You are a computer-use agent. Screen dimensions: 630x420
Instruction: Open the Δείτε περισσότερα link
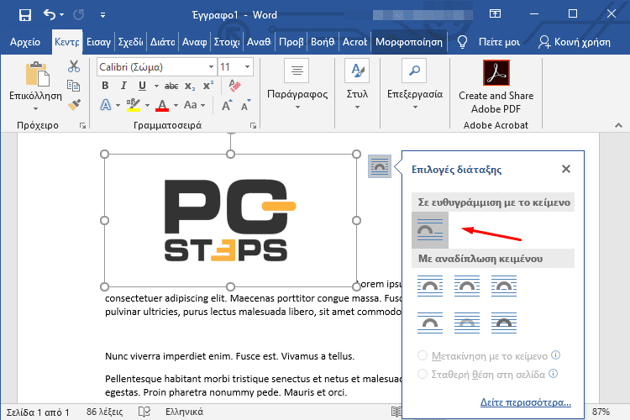[x=526, y=402]
